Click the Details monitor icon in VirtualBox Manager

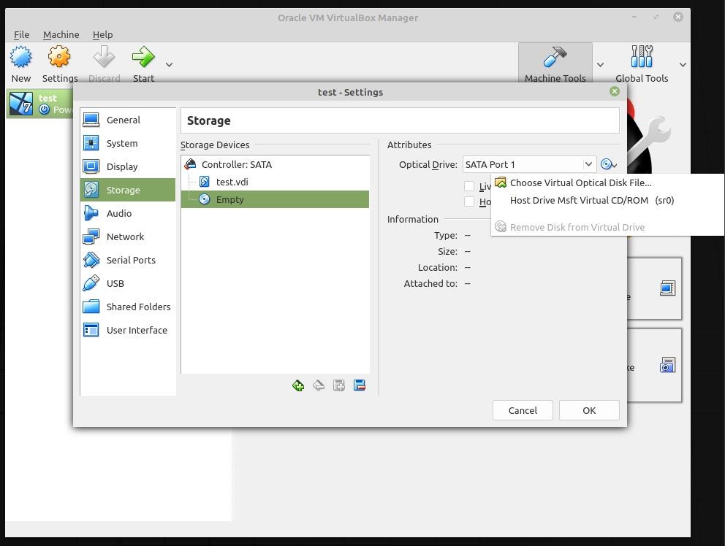pos(667,288)
